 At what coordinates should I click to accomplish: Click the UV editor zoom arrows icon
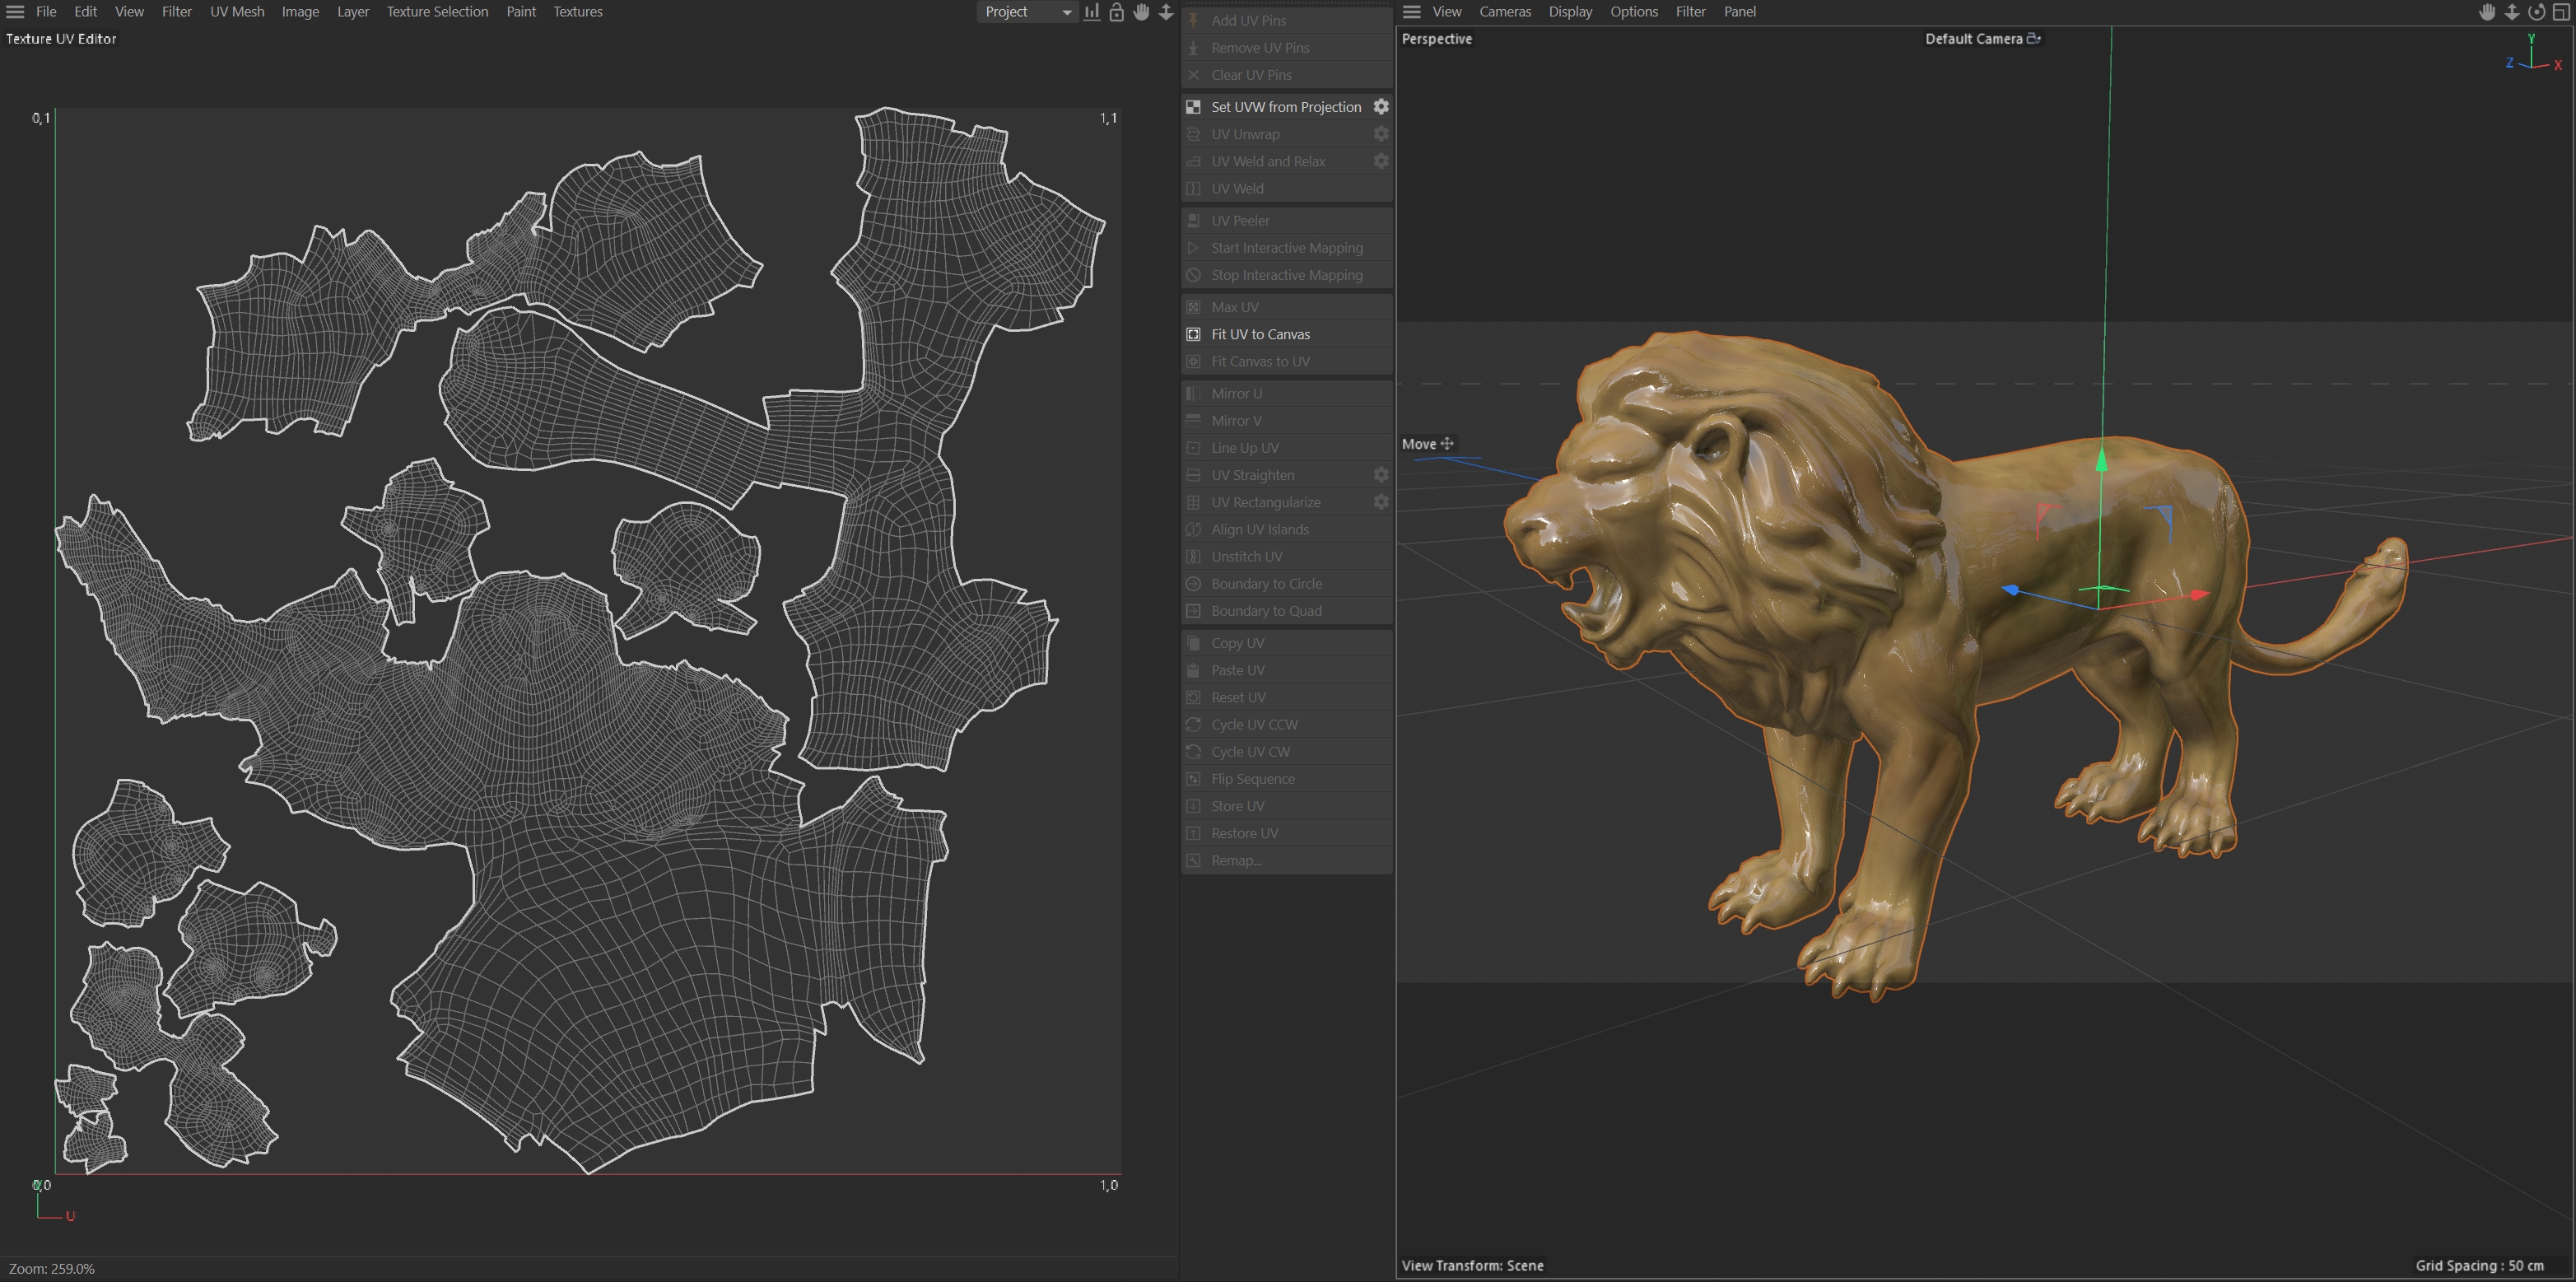point(1166,12)
